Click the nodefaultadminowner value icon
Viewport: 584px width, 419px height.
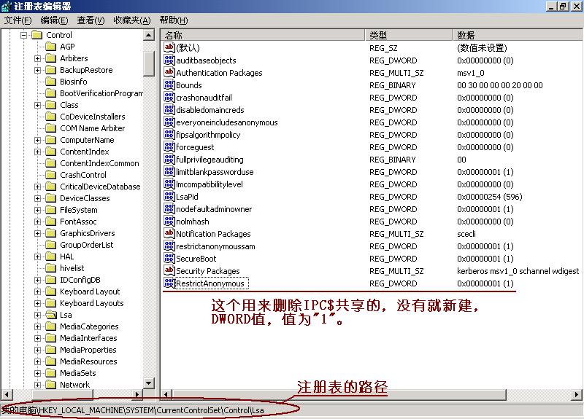click(x=169, y=208)
